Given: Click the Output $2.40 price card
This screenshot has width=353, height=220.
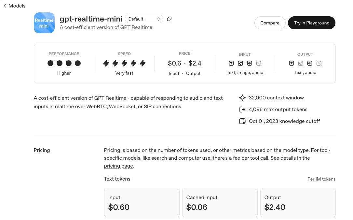Looking at the screenshot, I should [x=298, y=202].
